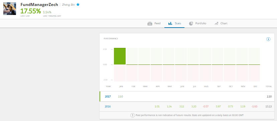Open the Portfolio tab
The image size is (277, 121).
coord(197,23)
